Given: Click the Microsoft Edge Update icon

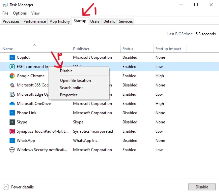Looking at the screenshot, I should pyautogui.click(x=12, y=94).
